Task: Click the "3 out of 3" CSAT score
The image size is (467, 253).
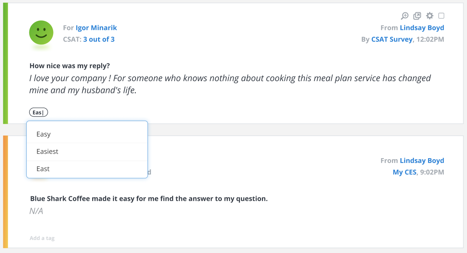Action: (x=99, y=39)
